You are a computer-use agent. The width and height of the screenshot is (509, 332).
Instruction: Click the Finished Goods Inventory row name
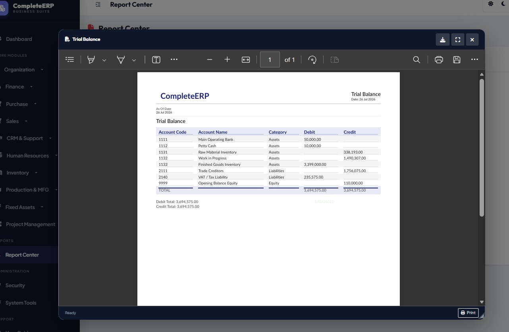[x=219, y=165]
